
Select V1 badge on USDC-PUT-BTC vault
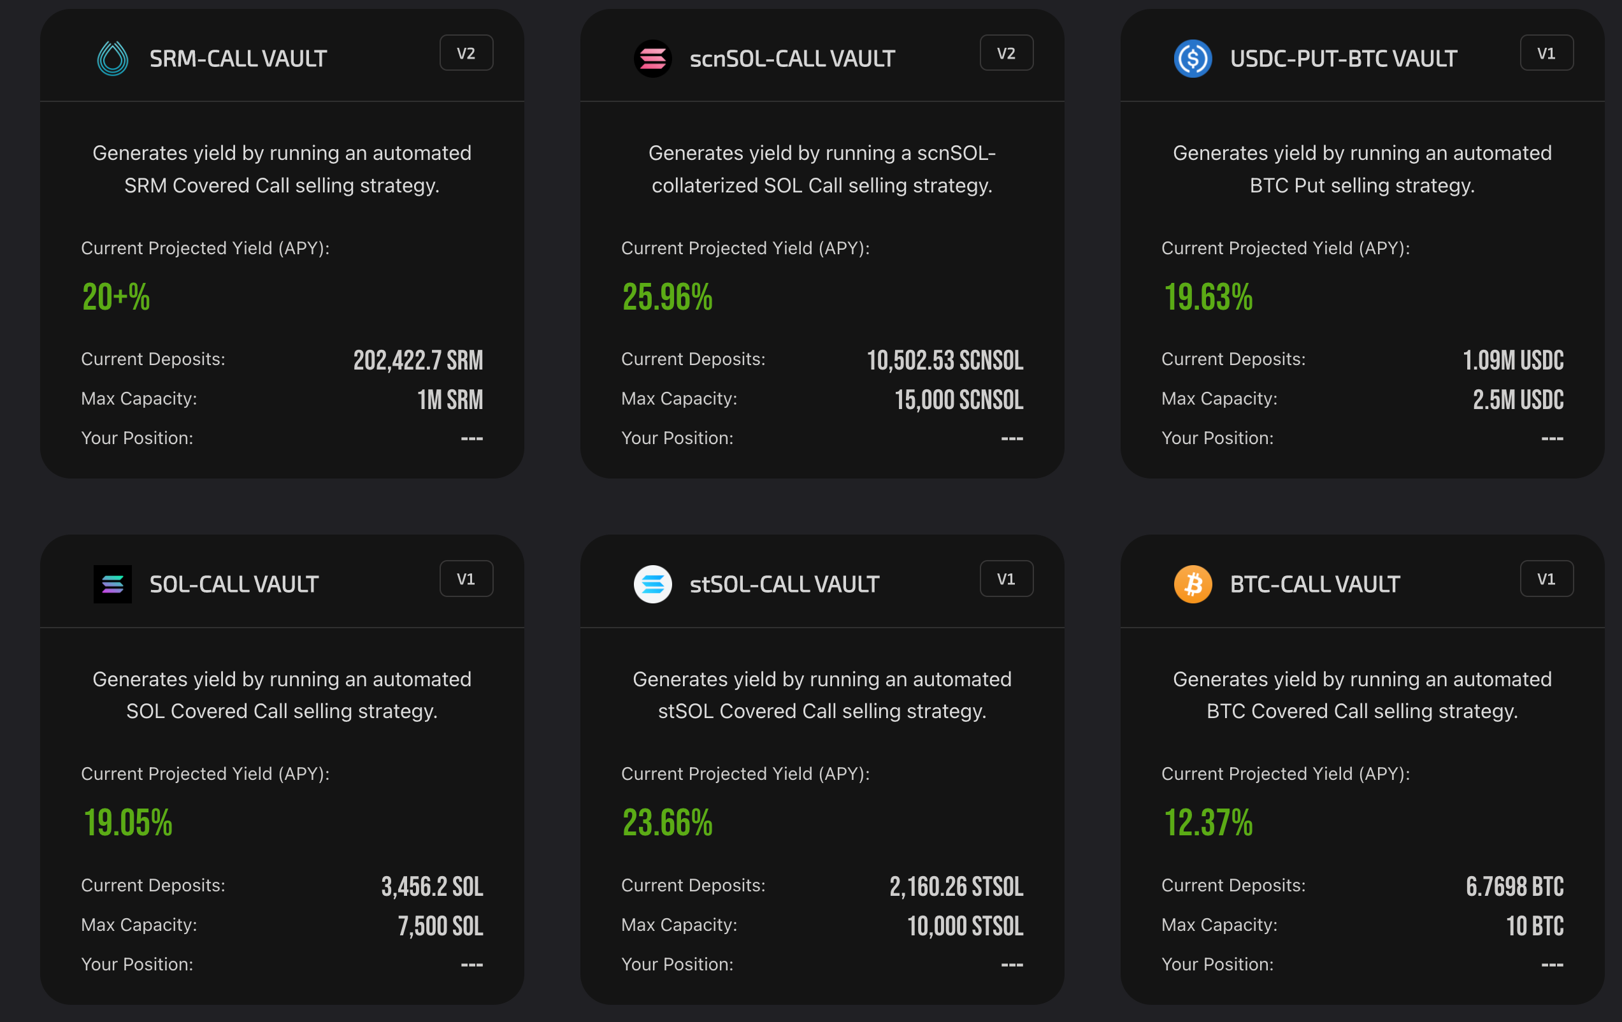pos(1546,54)
